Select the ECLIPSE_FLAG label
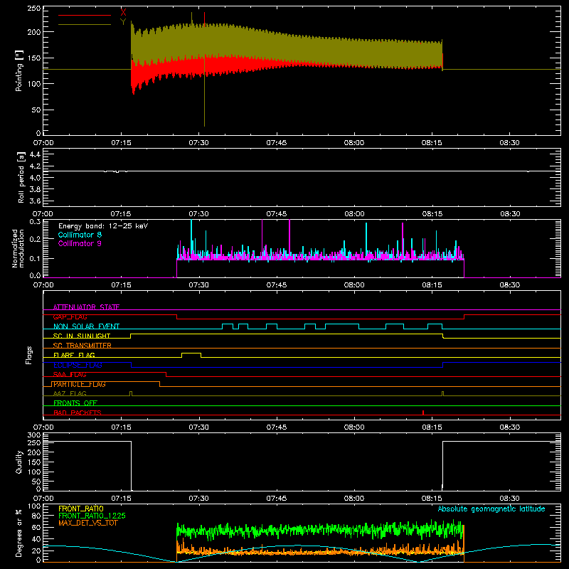The width and height of the screenshot is (569, 569). pyautogui.click(x=78, y=365)
